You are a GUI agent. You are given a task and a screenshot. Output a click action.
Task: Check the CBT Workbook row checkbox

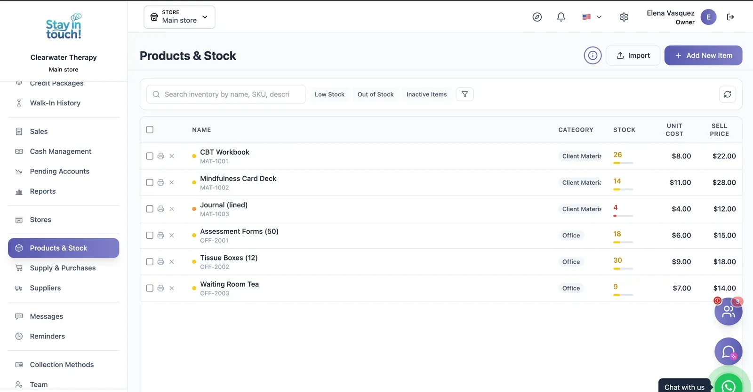tap(150, 156)
